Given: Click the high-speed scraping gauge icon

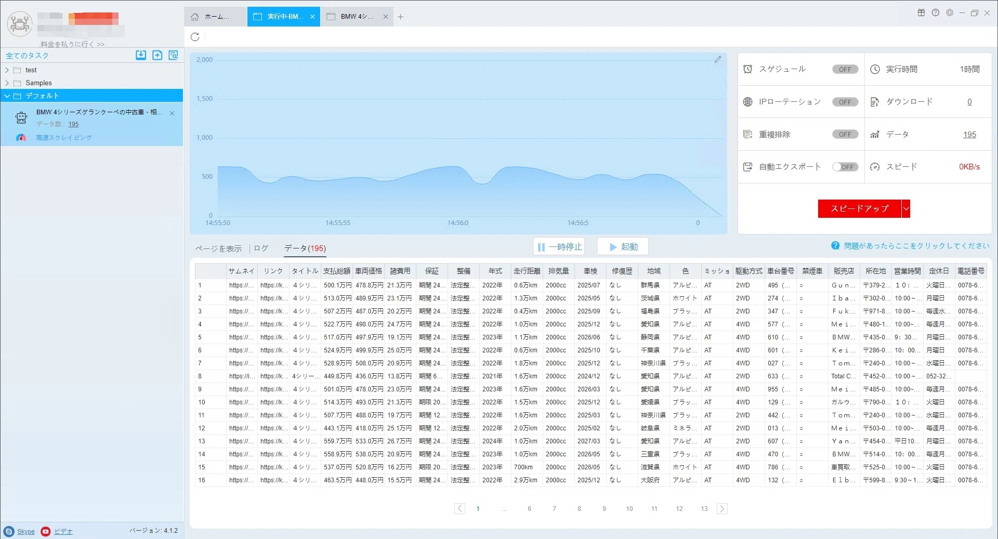Looking at the screenshot, I should (21, 138).
